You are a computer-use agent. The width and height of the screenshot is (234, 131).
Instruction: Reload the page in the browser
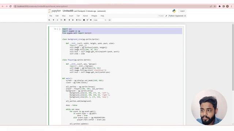[x=11, y=6]
